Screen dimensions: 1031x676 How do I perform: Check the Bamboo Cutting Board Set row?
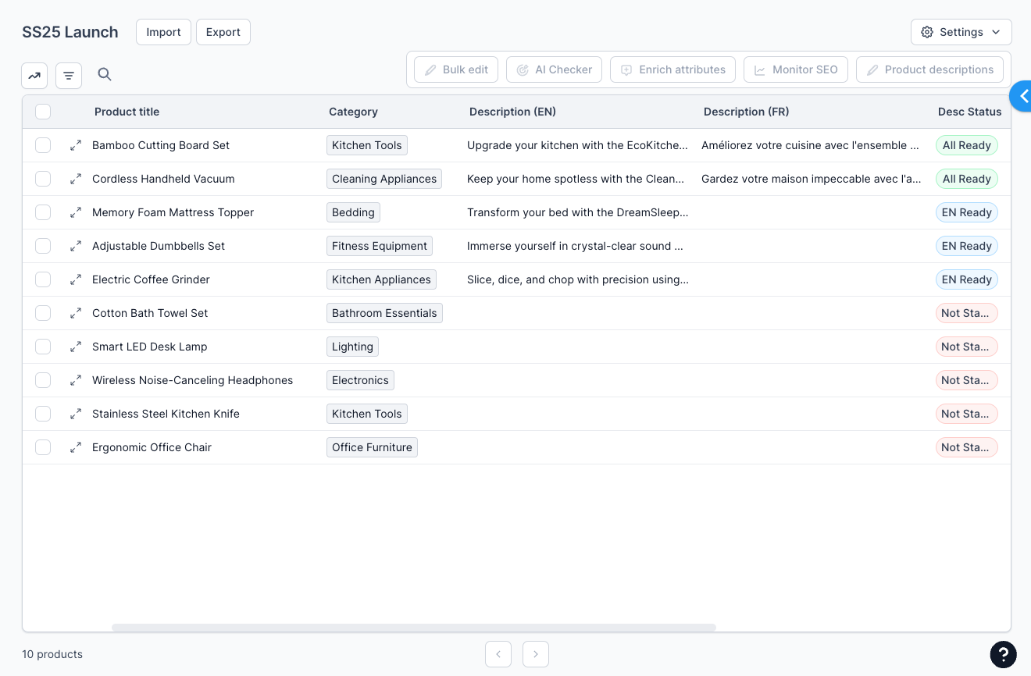43,145
